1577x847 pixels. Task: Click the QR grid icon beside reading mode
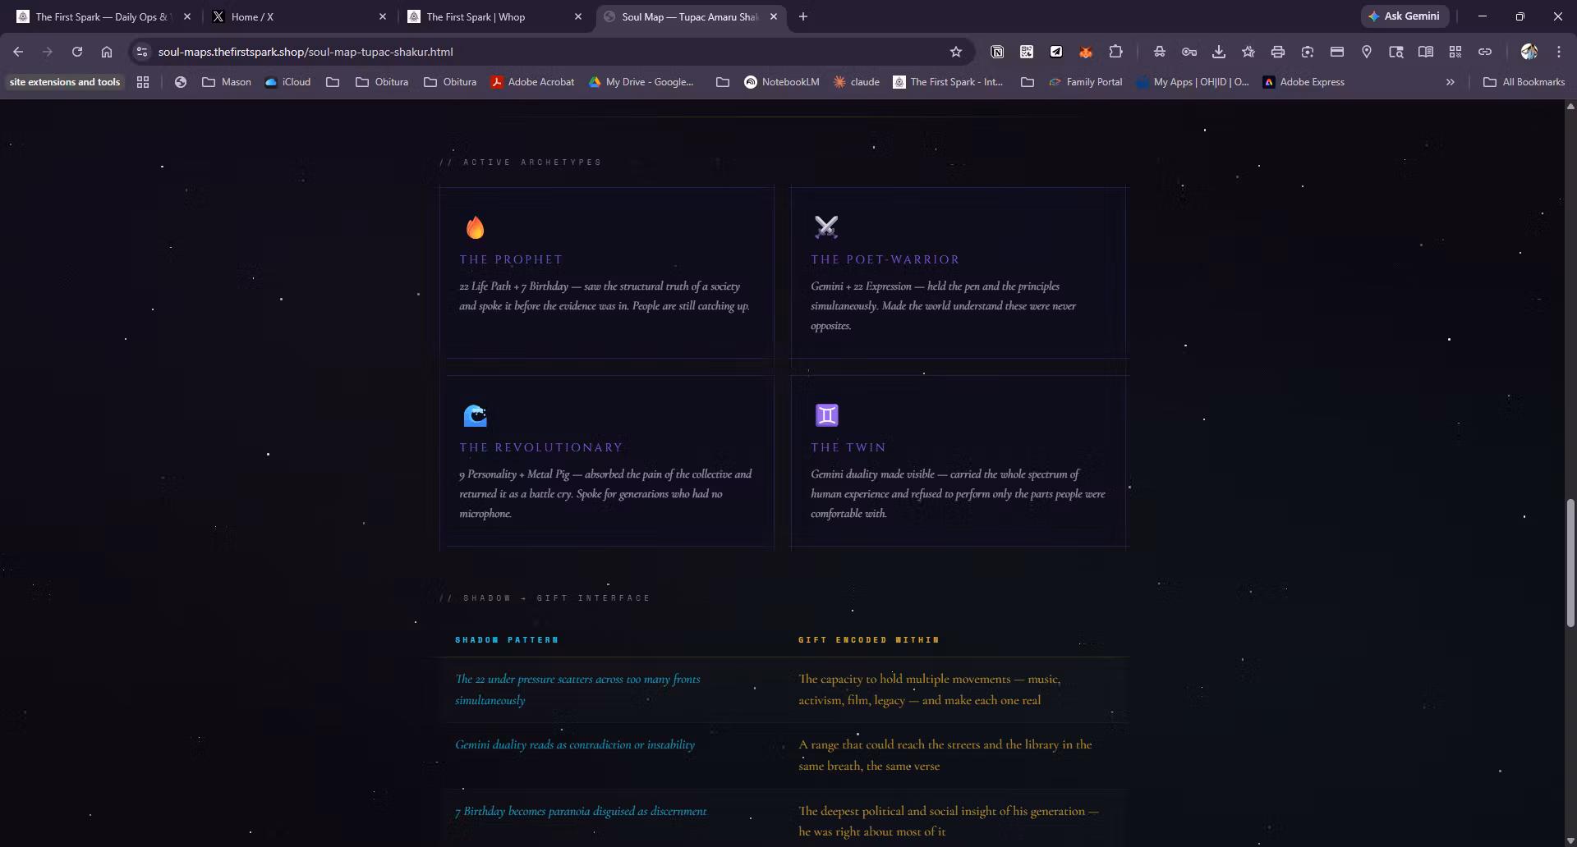[x=1455, y=52]
